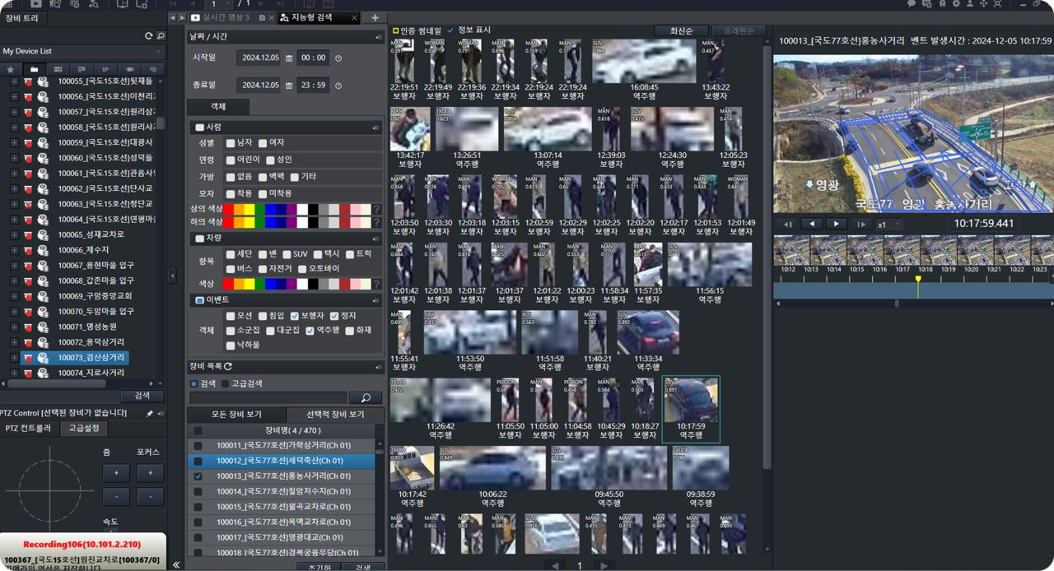
Task: Refresh the 장비 목록 device list
Action: (x=228, y=366)
